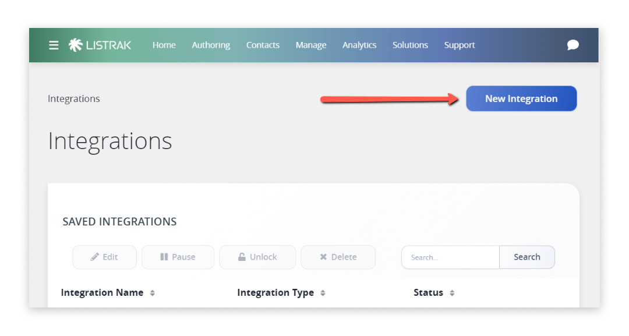Sort by Integration Type arrows
The height and width of the screenshot is (336, 629).
click(323, 293)
